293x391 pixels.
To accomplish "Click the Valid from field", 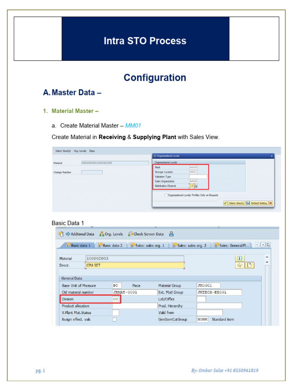I will [209, 313].
